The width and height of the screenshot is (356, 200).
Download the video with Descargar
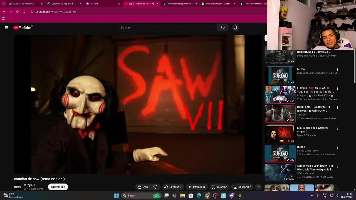(x=242, y=187)
